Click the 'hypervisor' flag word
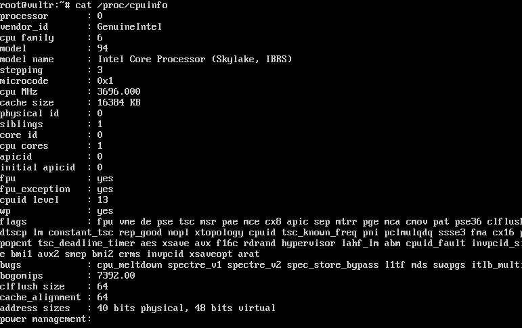The image size is (522, 328). tap(308, 243)
